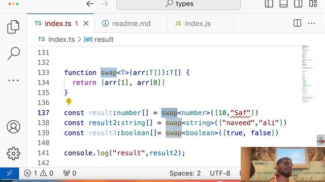Switch to the readme.md tab
Viewport: 325px width, 182px height.
point(131,23)
